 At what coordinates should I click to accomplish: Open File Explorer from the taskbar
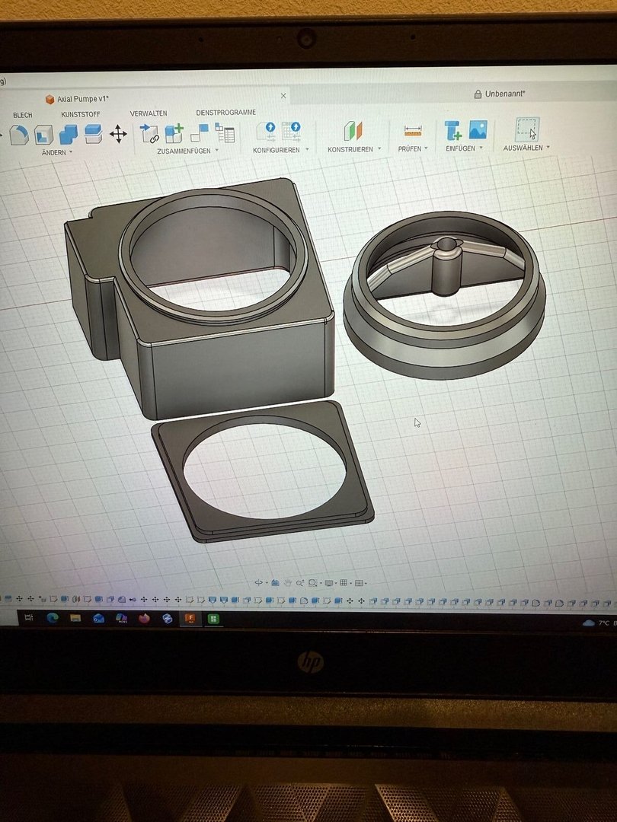75,618
